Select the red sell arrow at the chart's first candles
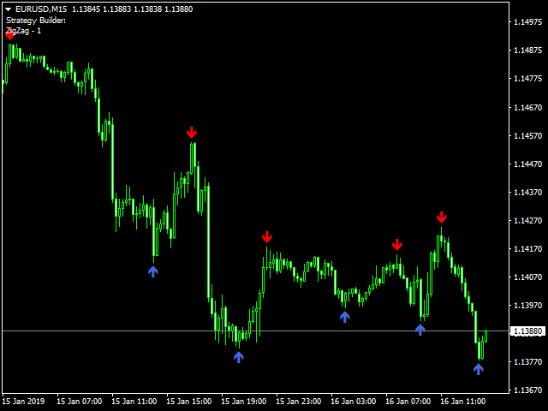 coord(9,35)
